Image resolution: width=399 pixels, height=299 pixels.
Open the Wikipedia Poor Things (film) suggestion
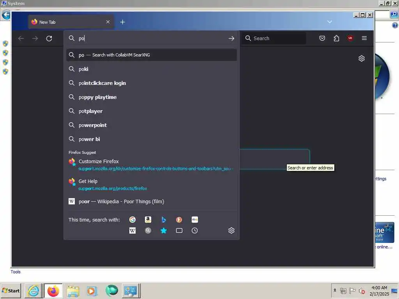tap(152, 201)
